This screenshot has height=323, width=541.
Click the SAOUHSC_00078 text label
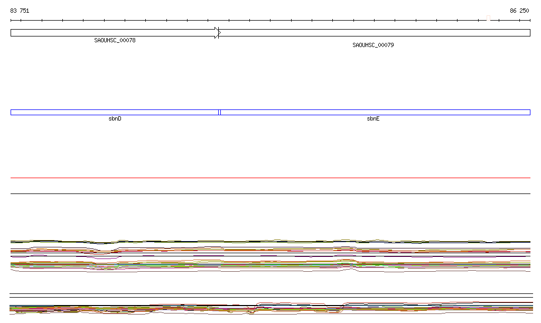(115, 40)
